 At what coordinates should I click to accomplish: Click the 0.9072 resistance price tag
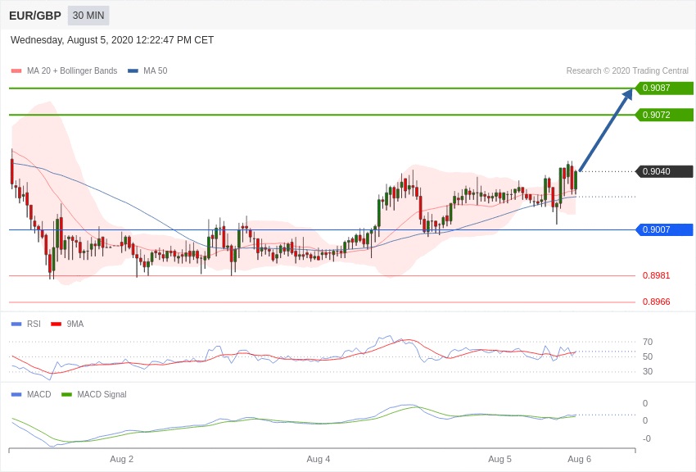[665, 115]
